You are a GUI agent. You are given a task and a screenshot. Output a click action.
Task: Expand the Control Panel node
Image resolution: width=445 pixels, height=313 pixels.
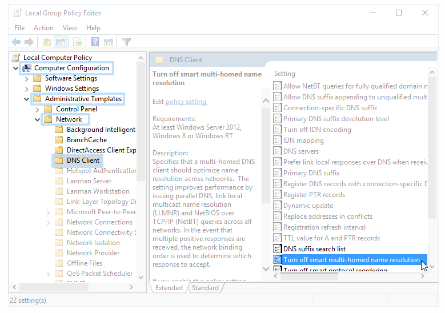tap(38, 109)
